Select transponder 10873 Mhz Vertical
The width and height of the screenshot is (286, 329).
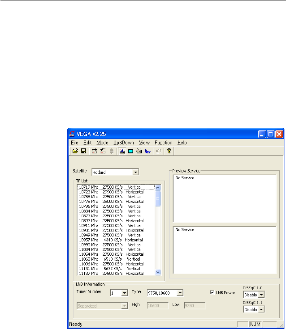click(116, 216)
